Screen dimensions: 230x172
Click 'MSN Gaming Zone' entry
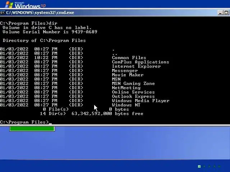click(133, 83)
